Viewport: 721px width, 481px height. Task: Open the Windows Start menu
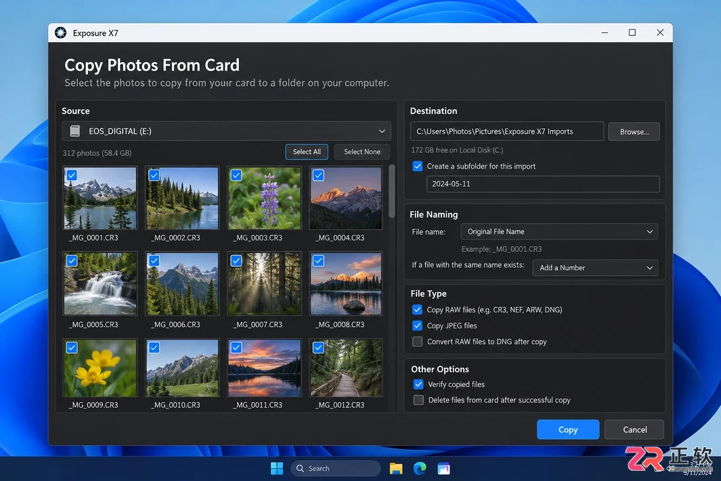point(277,469)
